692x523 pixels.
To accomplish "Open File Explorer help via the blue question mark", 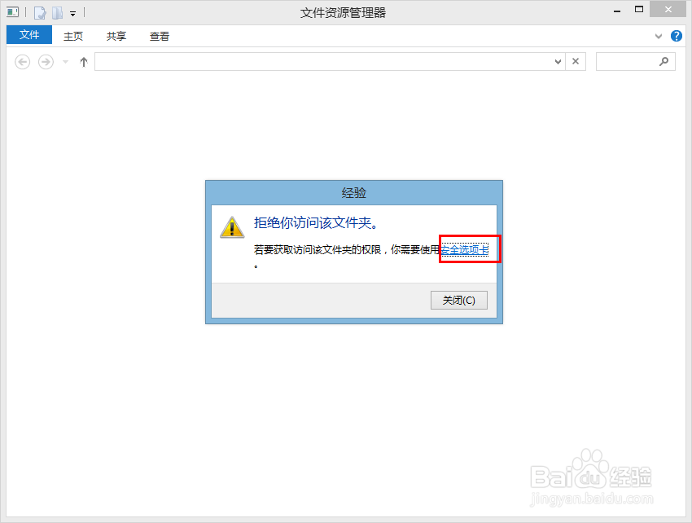I will pos(677,35).
